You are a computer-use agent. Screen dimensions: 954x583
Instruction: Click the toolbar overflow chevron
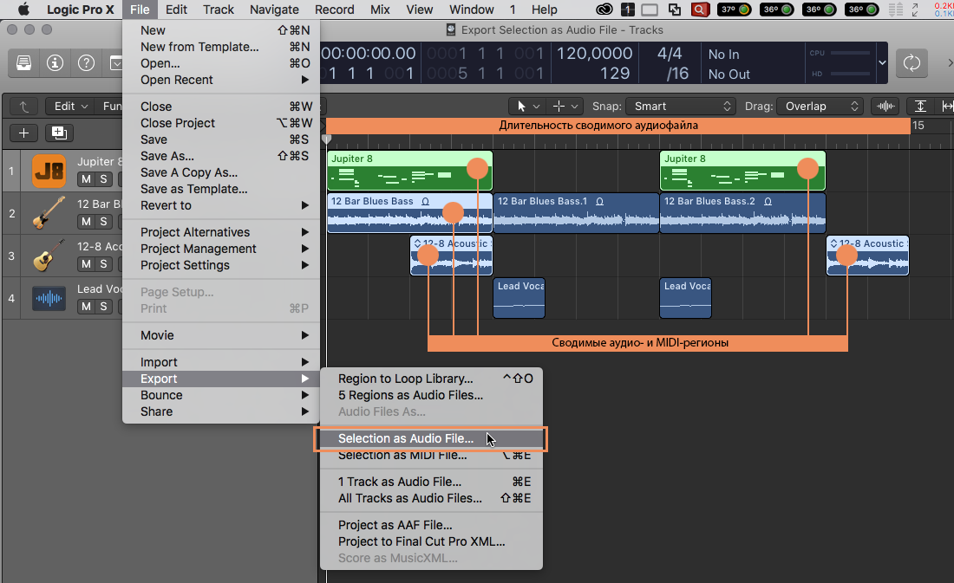950,62
